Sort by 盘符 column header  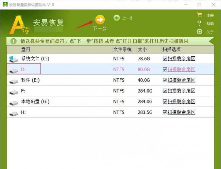click(x=26, y=50)
